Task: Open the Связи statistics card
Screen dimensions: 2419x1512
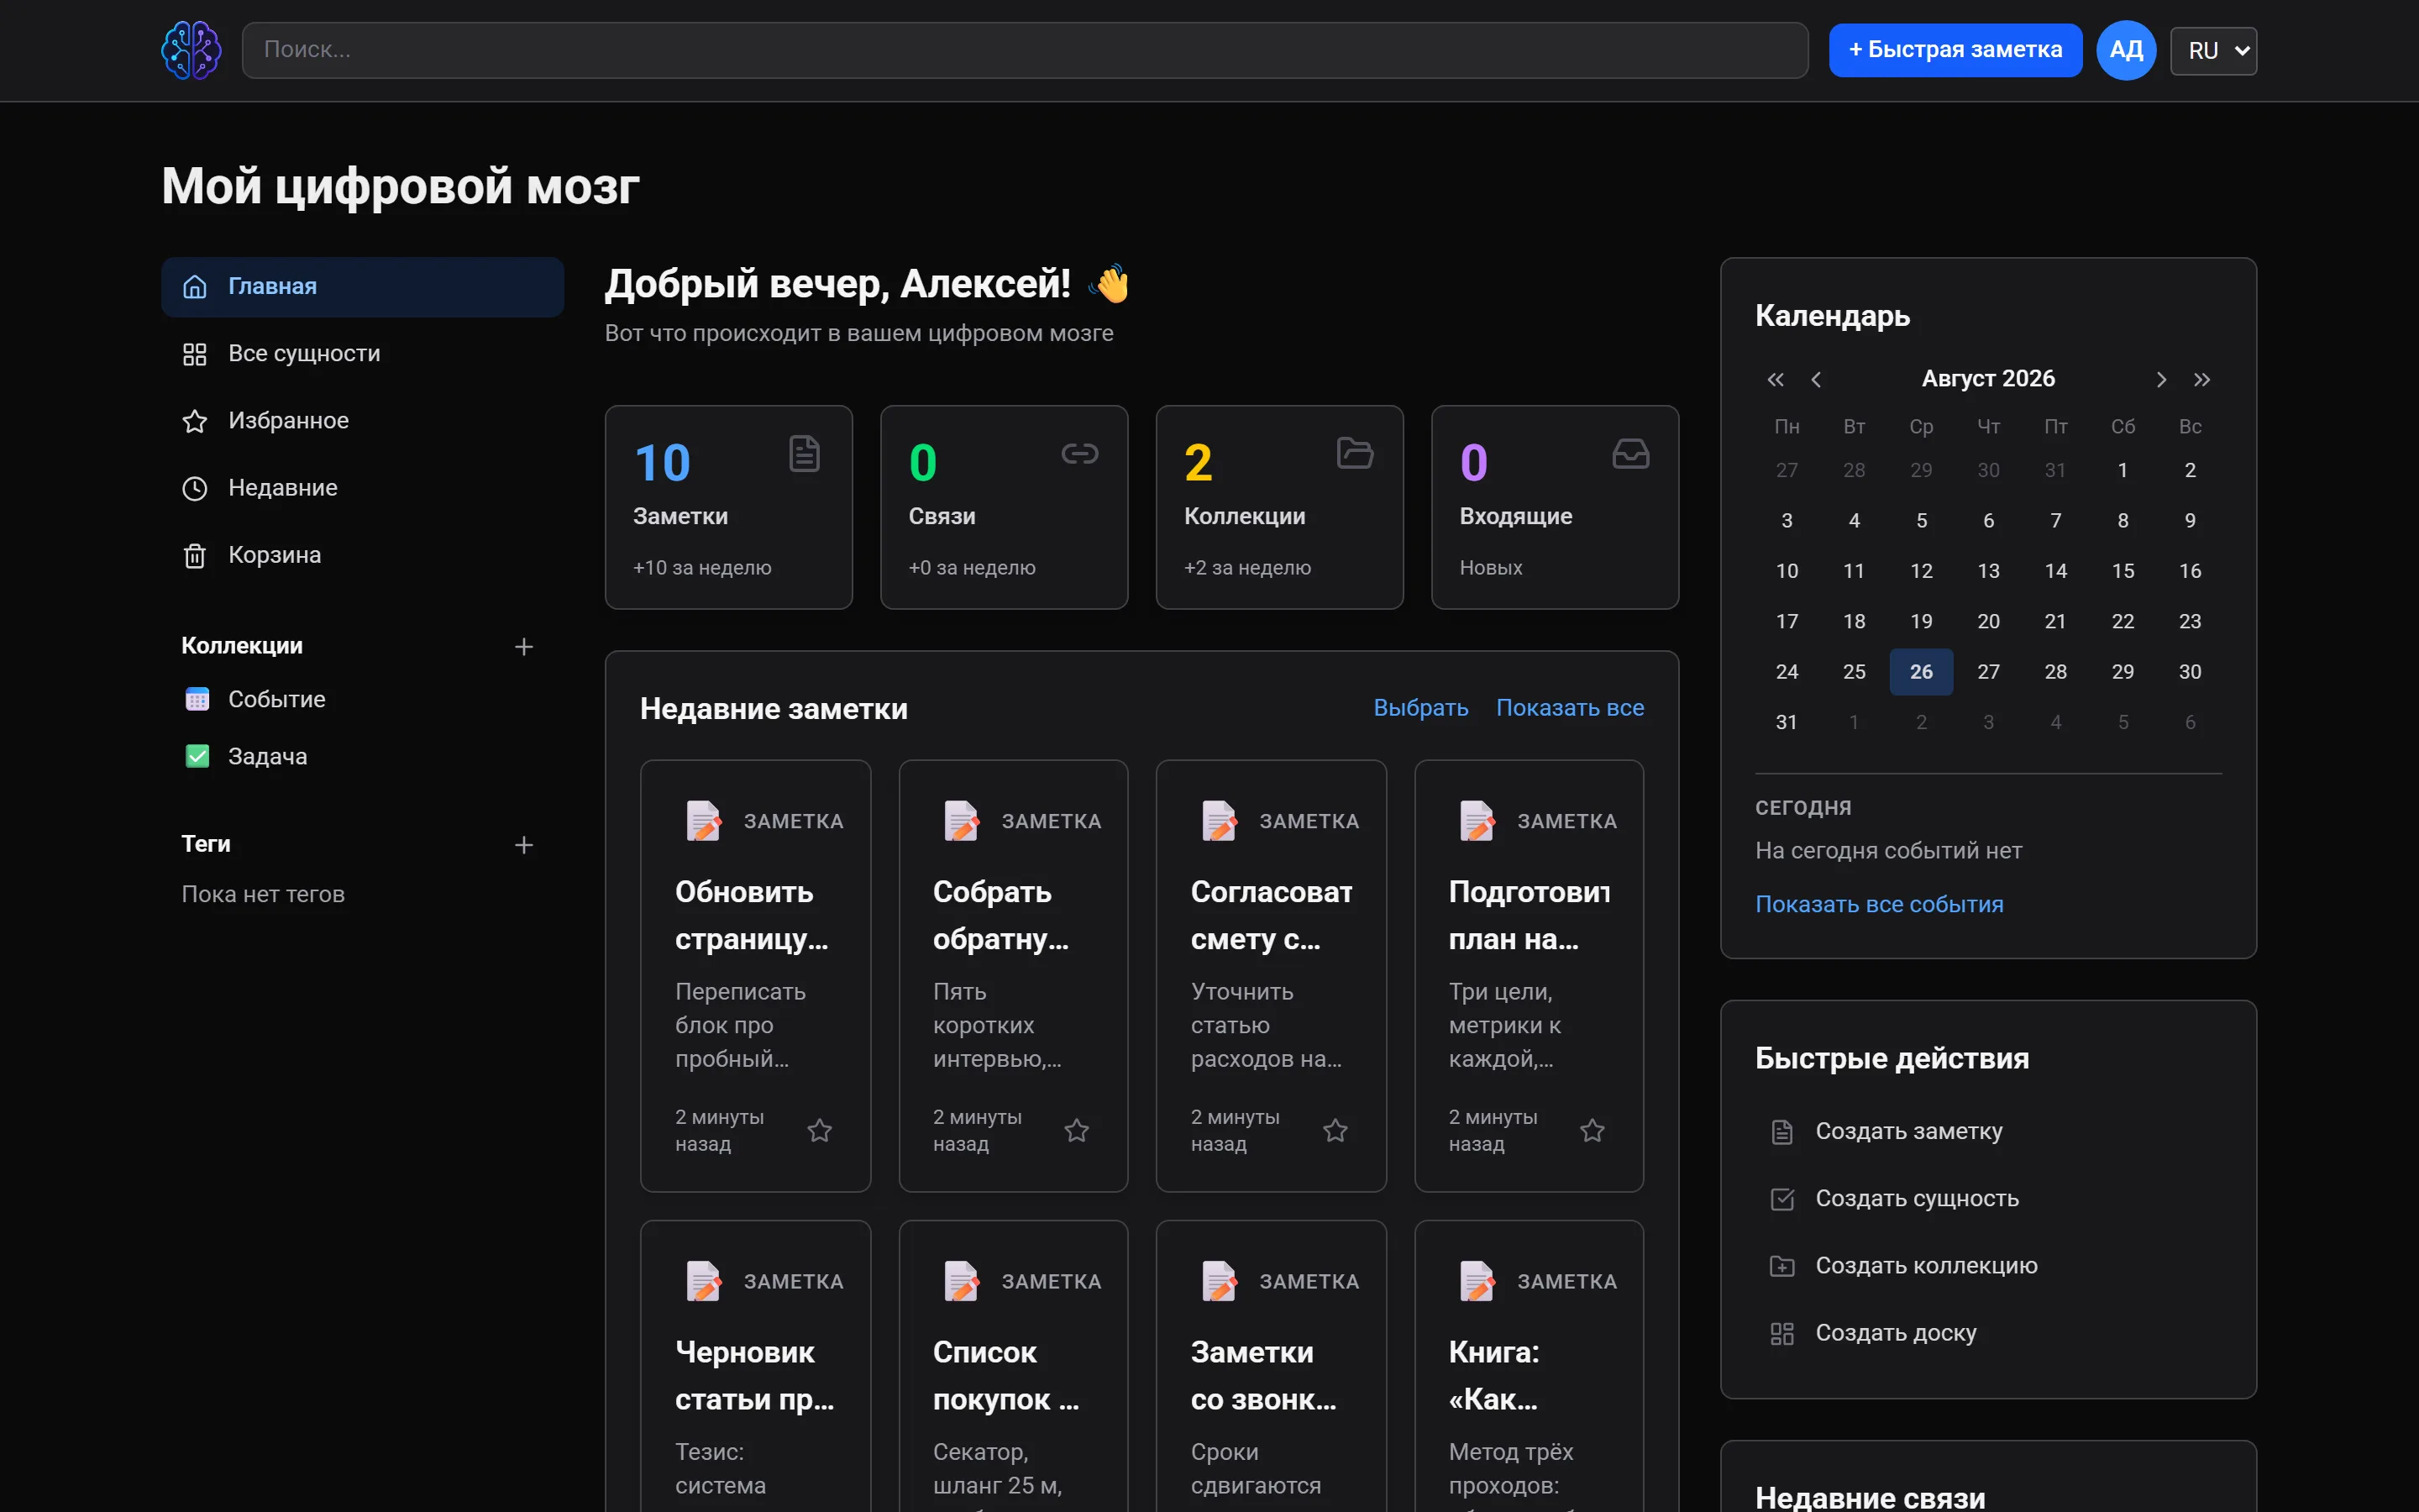Action: 1004,507
